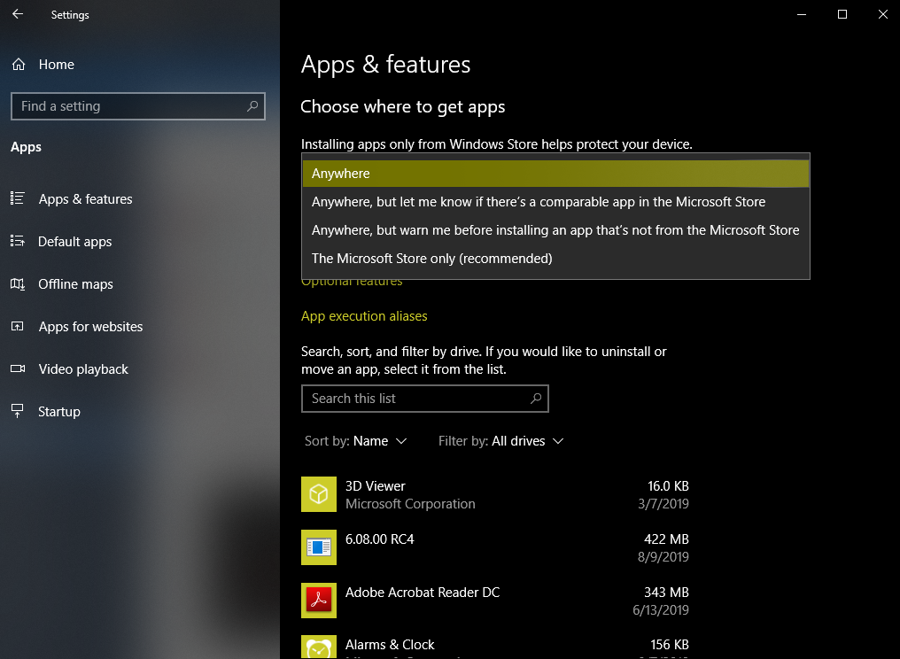Open Apps & features in the sidebar
900x659 pixels.
coord(85,199)
